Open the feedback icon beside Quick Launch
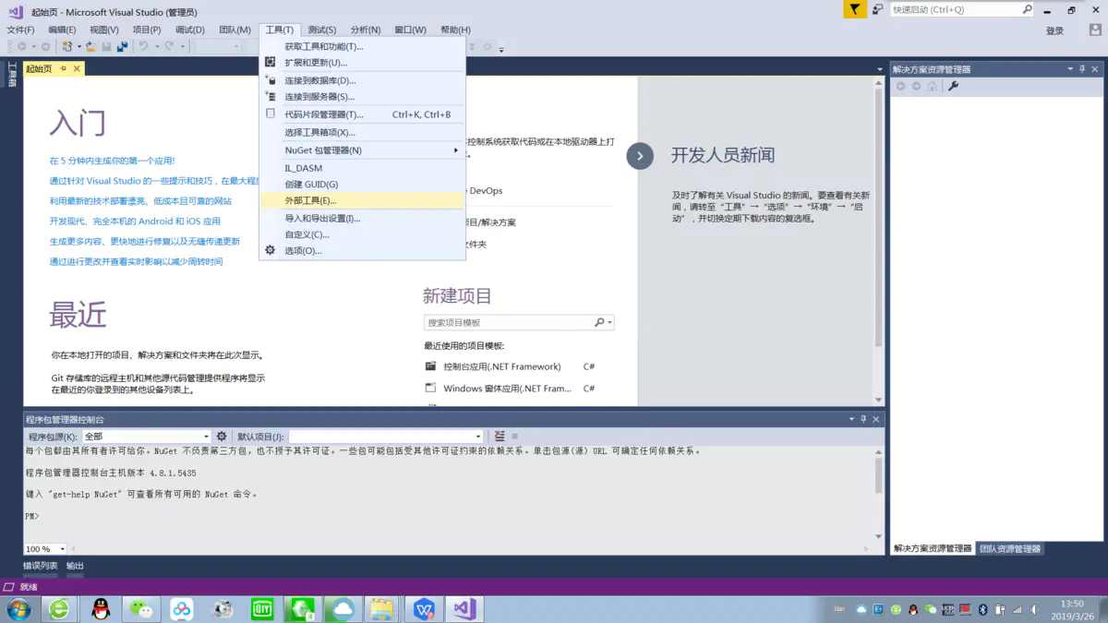 [x=877, y=9]
